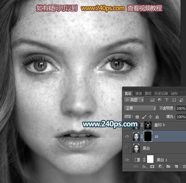Lock image pixels brush icon

144,117
